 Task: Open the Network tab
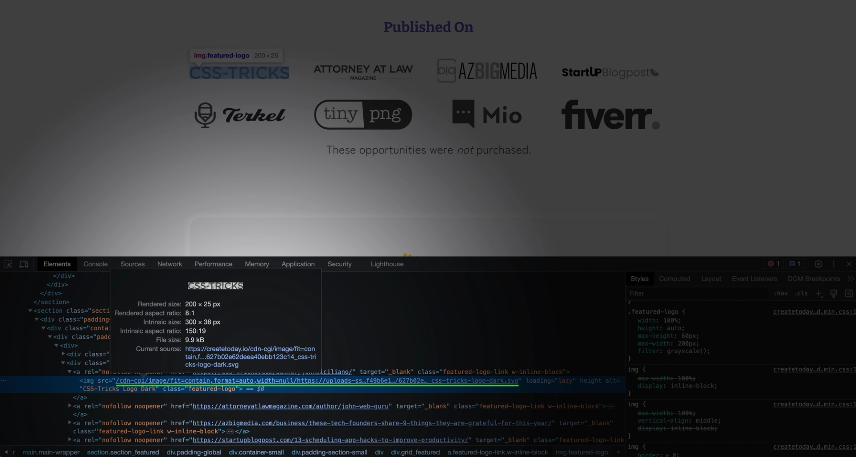(169, 264)
